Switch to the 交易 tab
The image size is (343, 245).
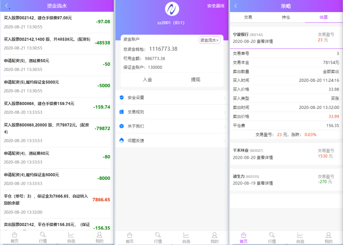[248, 17]
